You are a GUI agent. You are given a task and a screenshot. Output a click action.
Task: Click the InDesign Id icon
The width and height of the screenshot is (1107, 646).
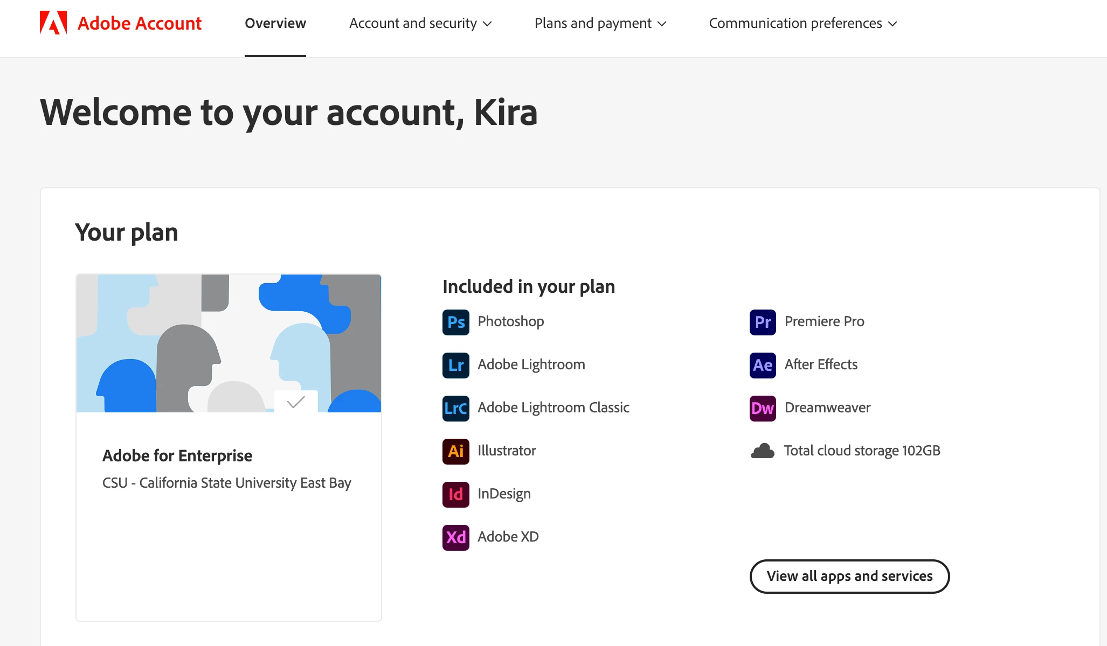point(455,494)
